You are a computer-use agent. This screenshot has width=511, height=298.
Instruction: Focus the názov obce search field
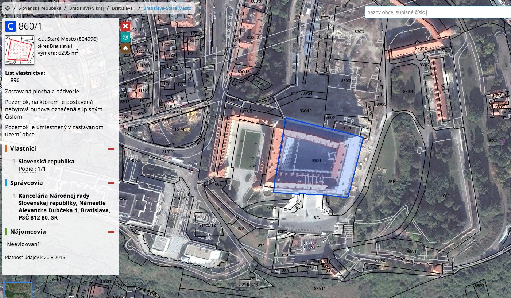pos(438,12)
